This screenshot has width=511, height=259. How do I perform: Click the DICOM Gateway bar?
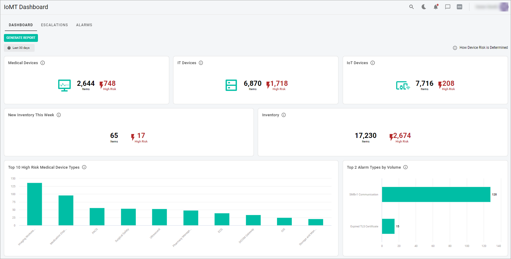(253, 220)
